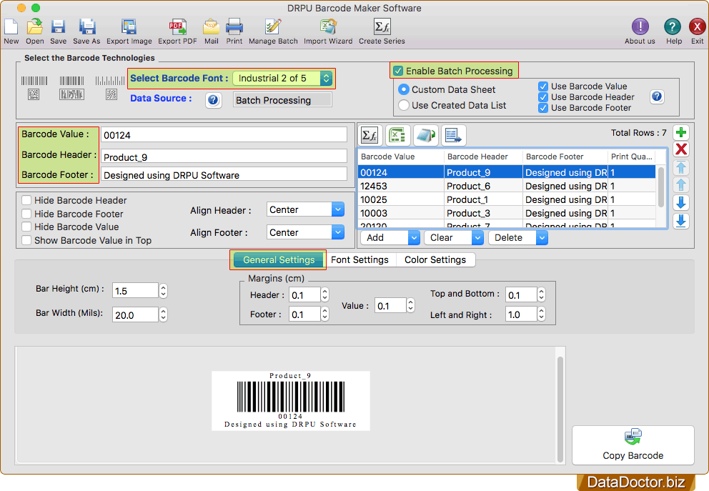Image resolution: width=709 pixels, height=491 pixels.
Task: Click the Barcode Footer input field
Action: coord(224,175)
